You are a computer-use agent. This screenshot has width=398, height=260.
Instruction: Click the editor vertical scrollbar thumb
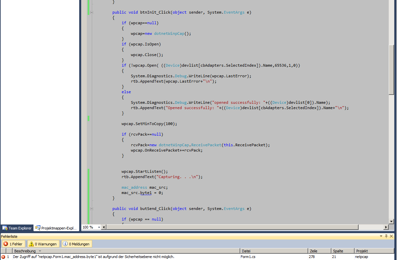pos(391,70)
